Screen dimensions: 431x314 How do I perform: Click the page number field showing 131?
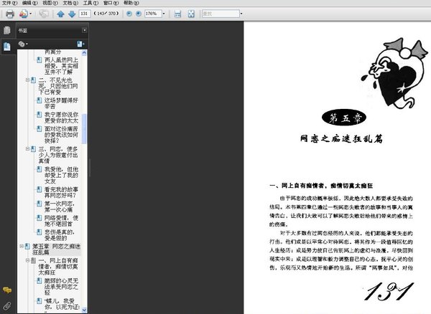point(85,14)
